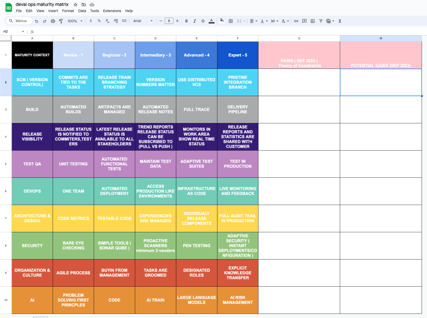The image size is (427, 318).
Task: Open vertical align dropdown
Action: [264, 21]
